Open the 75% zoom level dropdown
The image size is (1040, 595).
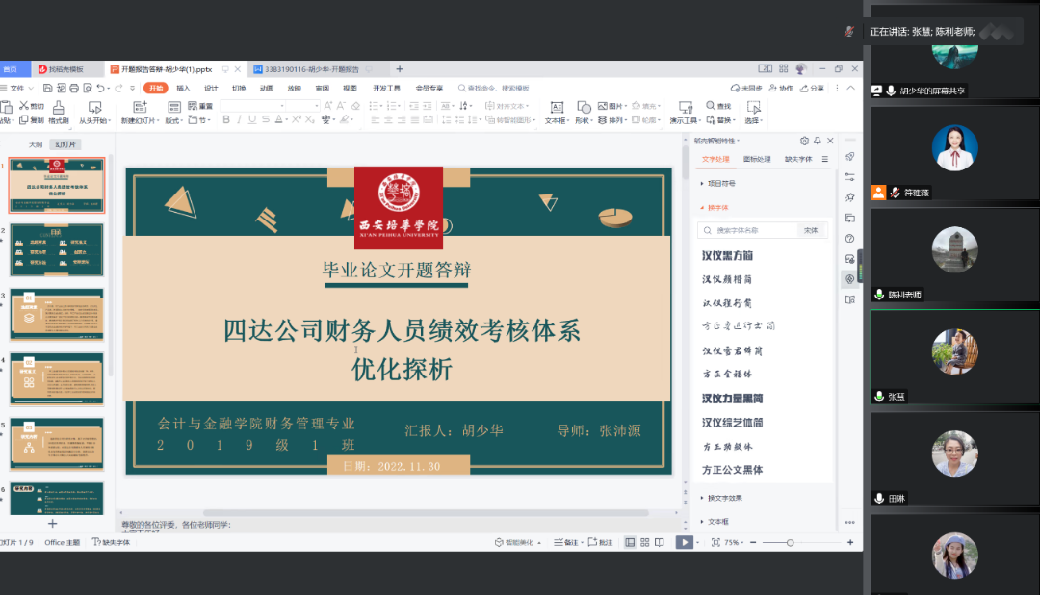[734, 542]
